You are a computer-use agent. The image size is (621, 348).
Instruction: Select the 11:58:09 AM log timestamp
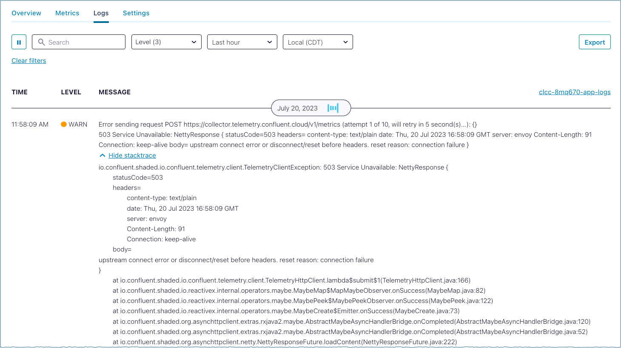[x=30, y=124]
